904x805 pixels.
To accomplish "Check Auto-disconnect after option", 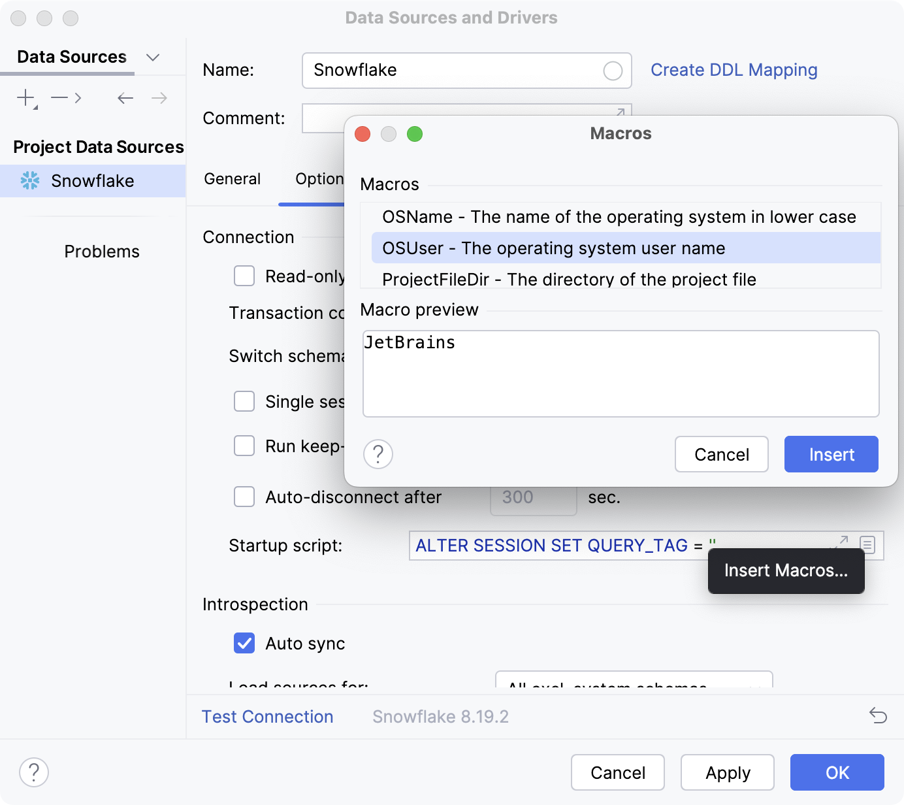I will click(244, 497).
